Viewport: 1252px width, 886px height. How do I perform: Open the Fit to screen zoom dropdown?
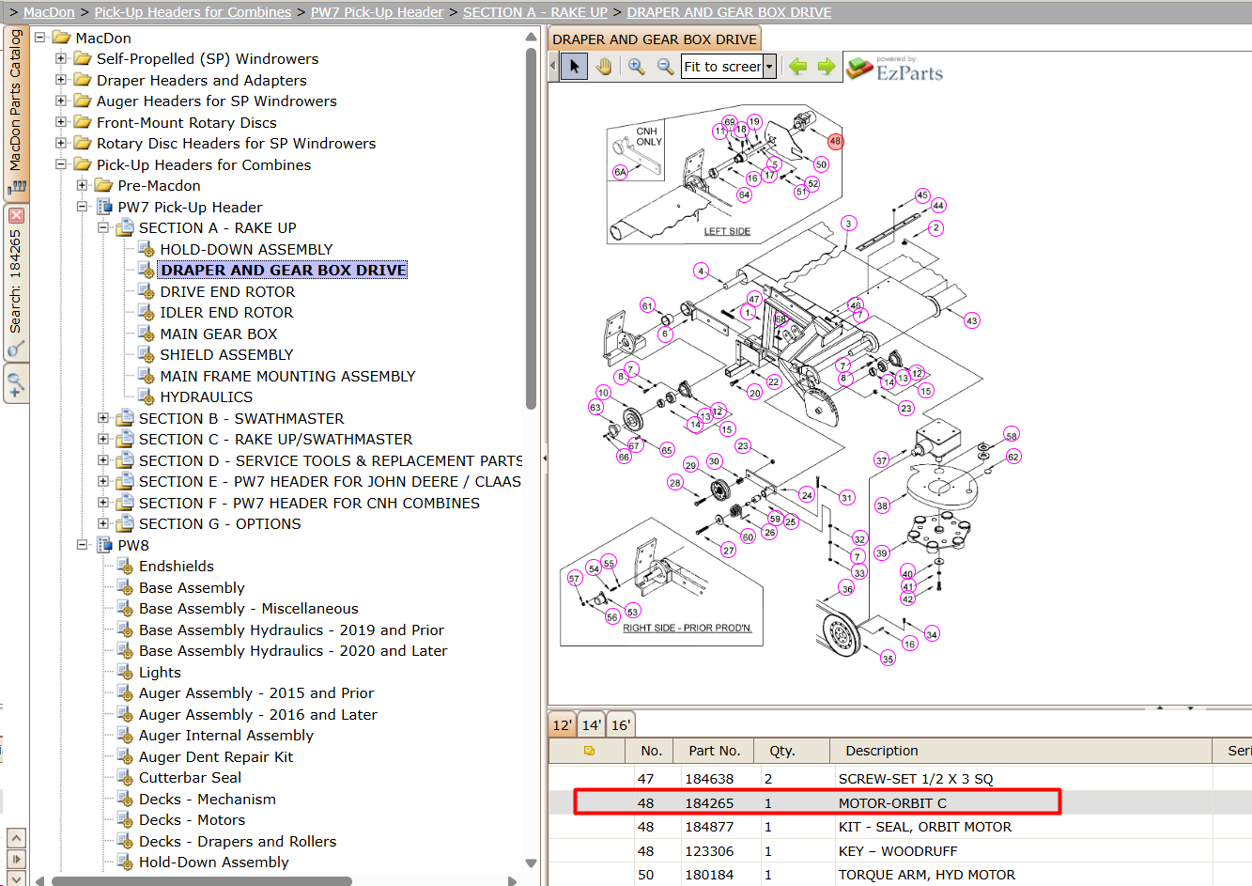(769, 67)
